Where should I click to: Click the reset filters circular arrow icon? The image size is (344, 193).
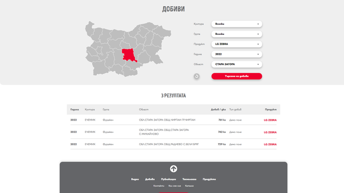[197, 76]
